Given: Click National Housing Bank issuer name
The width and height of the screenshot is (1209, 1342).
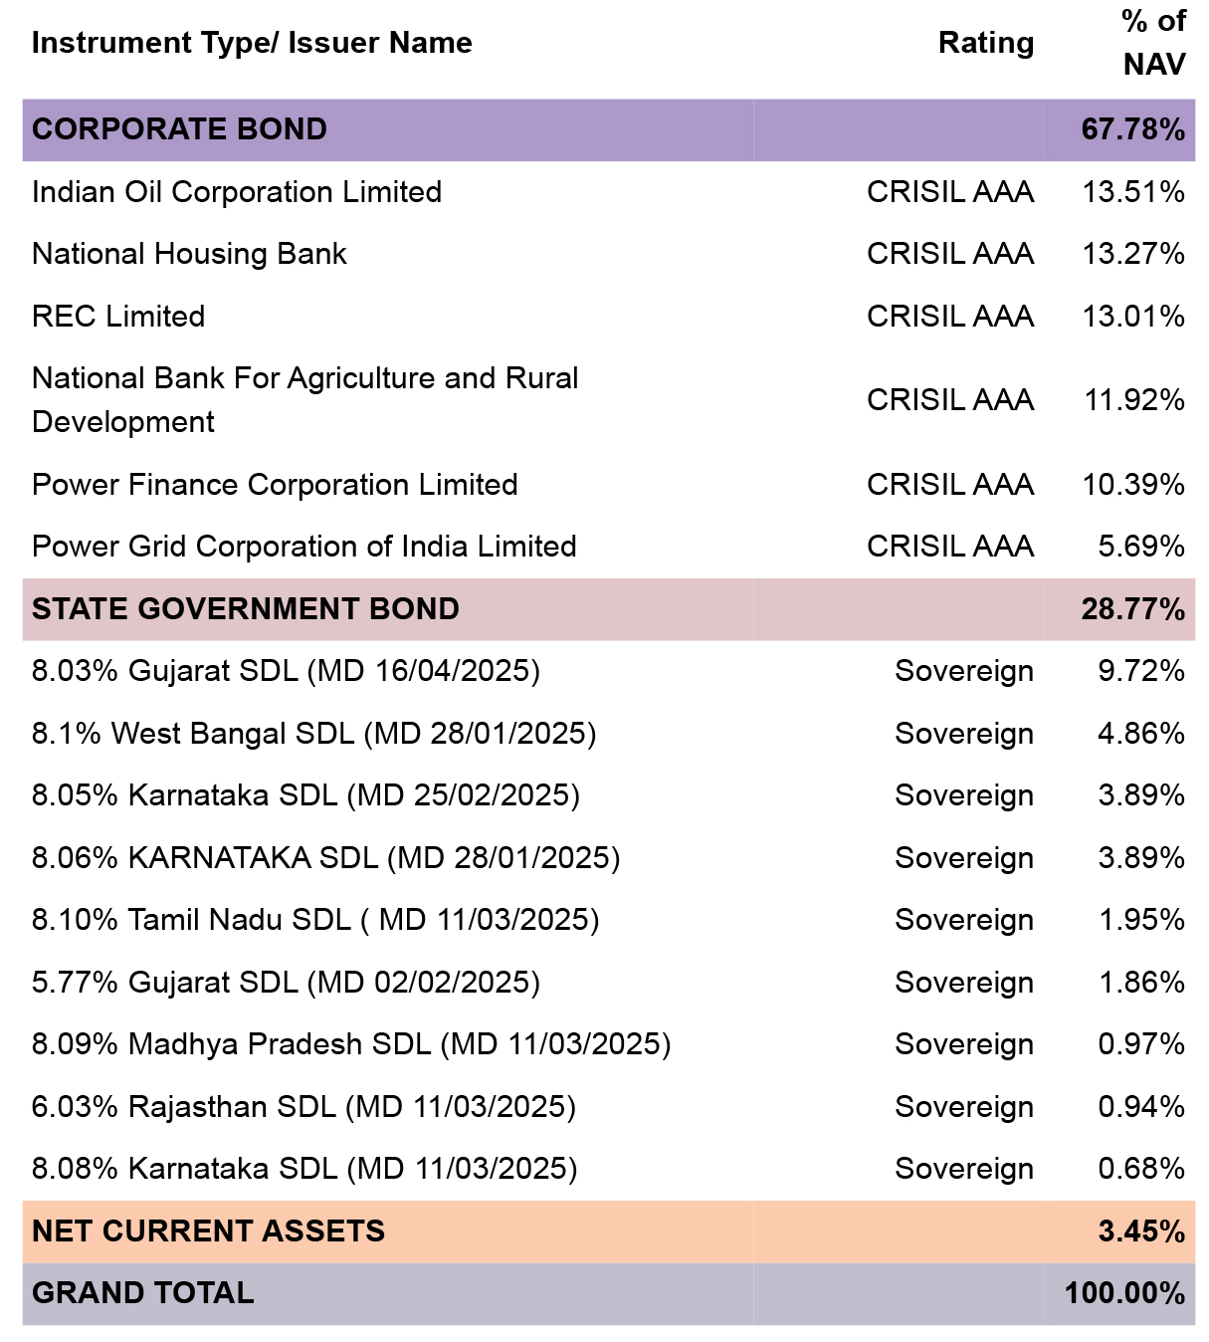Looking at the screenshot, I should tap(189, 254).
